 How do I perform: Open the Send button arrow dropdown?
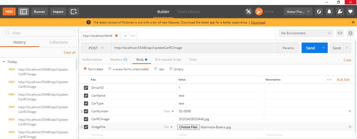[324, 48]
